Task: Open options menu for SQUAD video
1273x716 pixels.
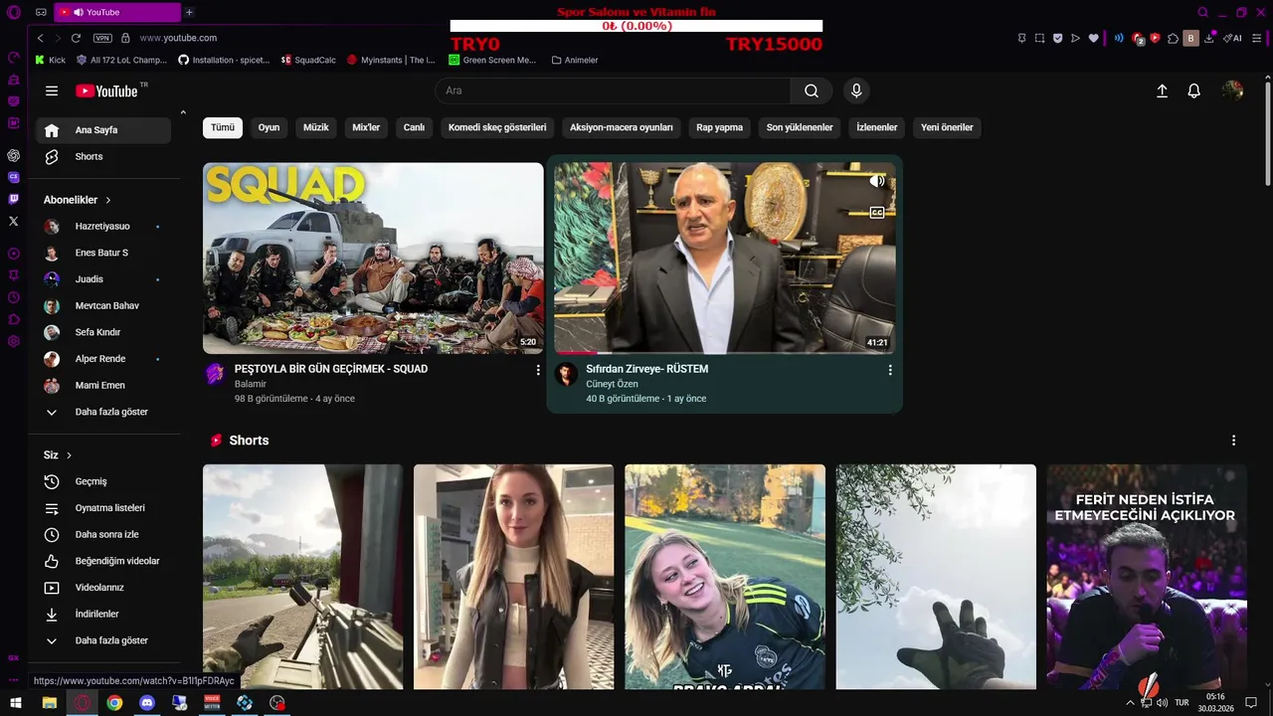Action: pyautogui.click(x=538, y=370)
